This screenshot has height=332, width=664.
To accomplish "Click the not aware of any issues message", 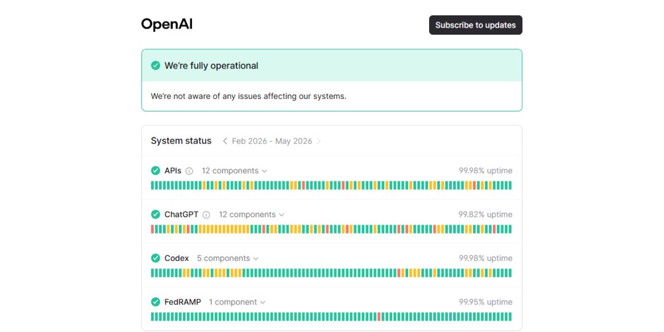I will click(x=249, y=96).
